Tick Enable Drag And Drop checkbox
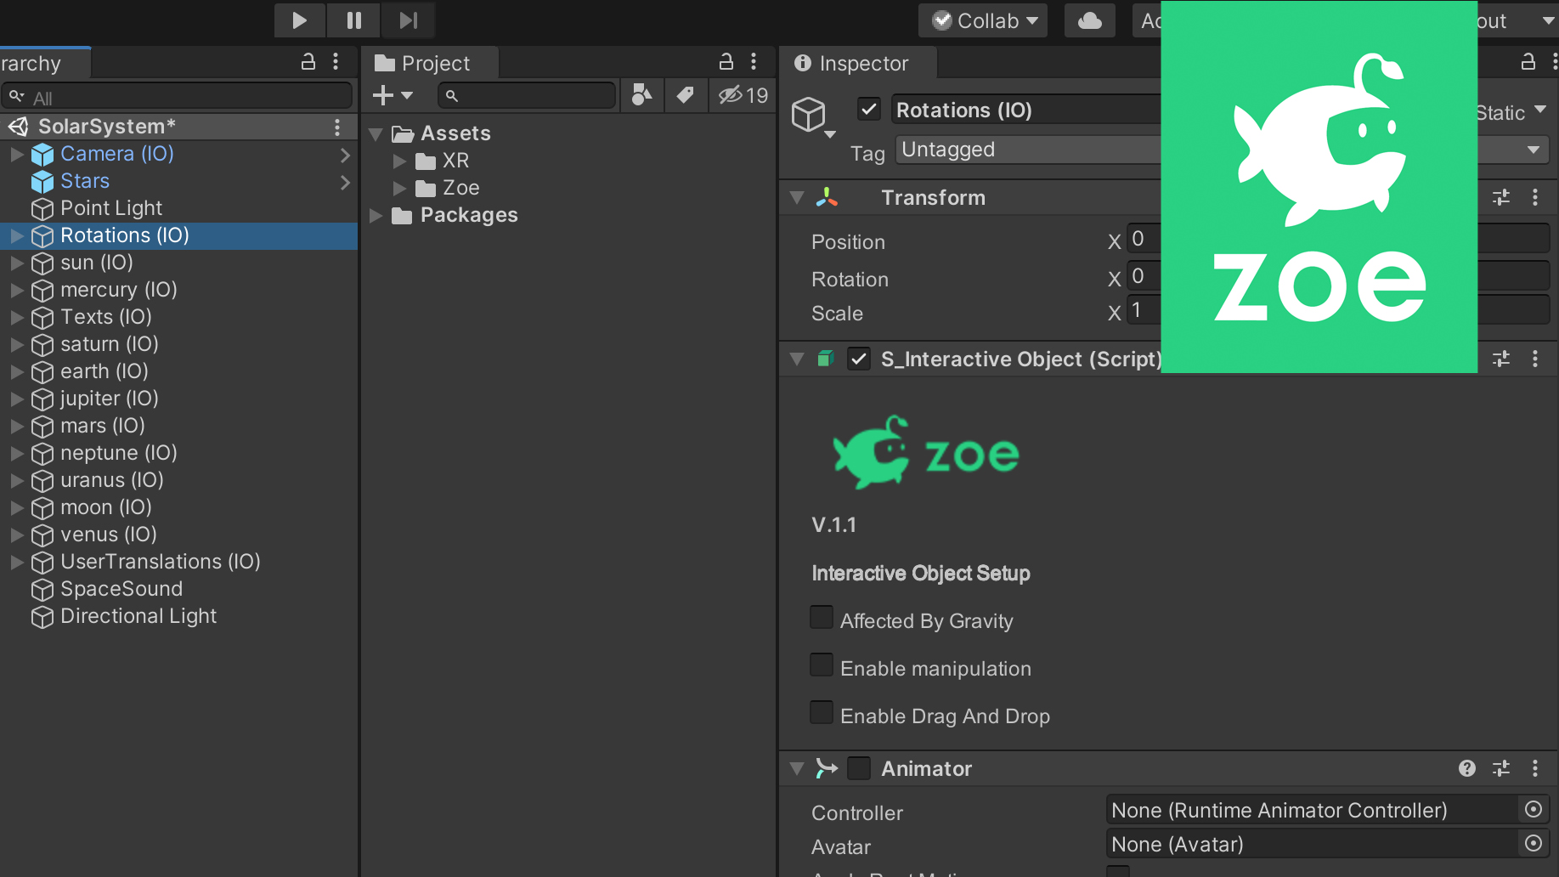The image size is (1559, 877). pyautogui.click(x=822, y=713)
